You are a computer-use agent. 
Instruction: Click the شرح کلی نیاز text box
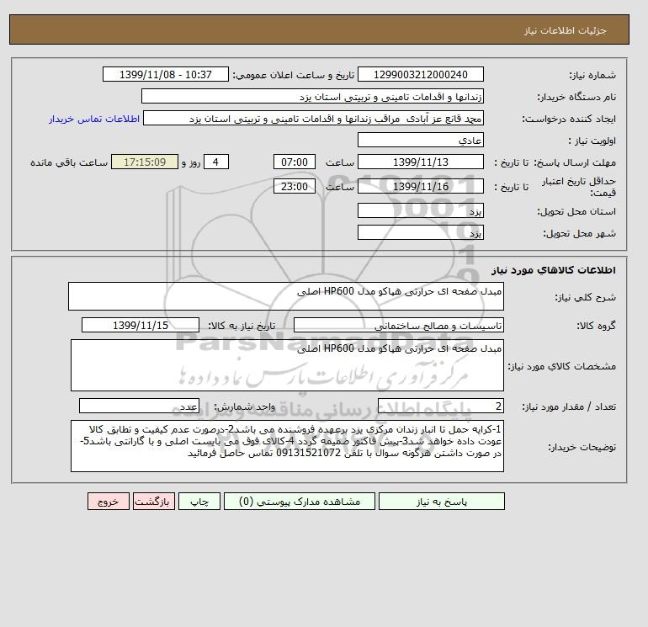click(x=286, y=296)
